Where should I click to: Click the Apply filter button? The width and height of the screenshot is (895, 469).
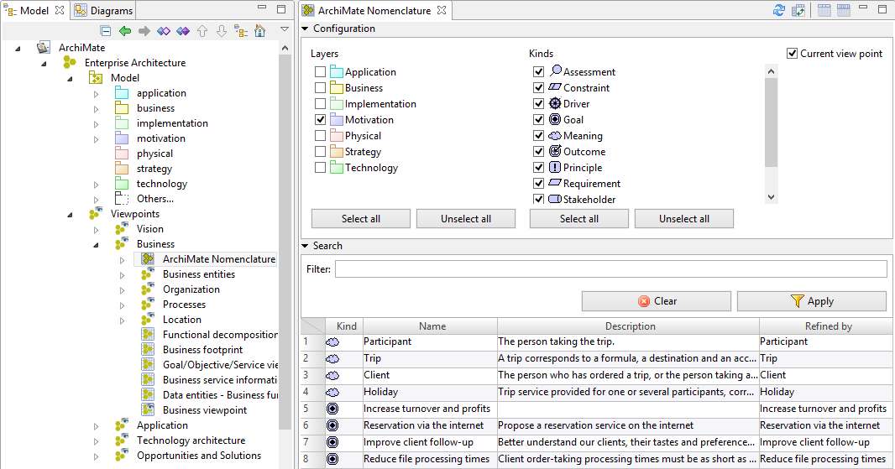tap(812, 301)
